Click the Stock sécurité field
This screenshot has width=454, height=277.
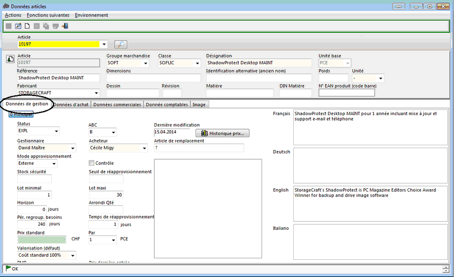point(34,179)
